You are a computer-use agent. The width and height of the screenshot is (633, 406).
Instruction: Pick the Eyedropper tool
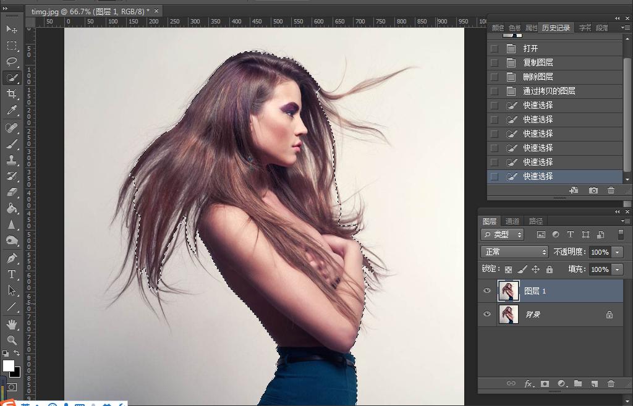click(12, 111)
